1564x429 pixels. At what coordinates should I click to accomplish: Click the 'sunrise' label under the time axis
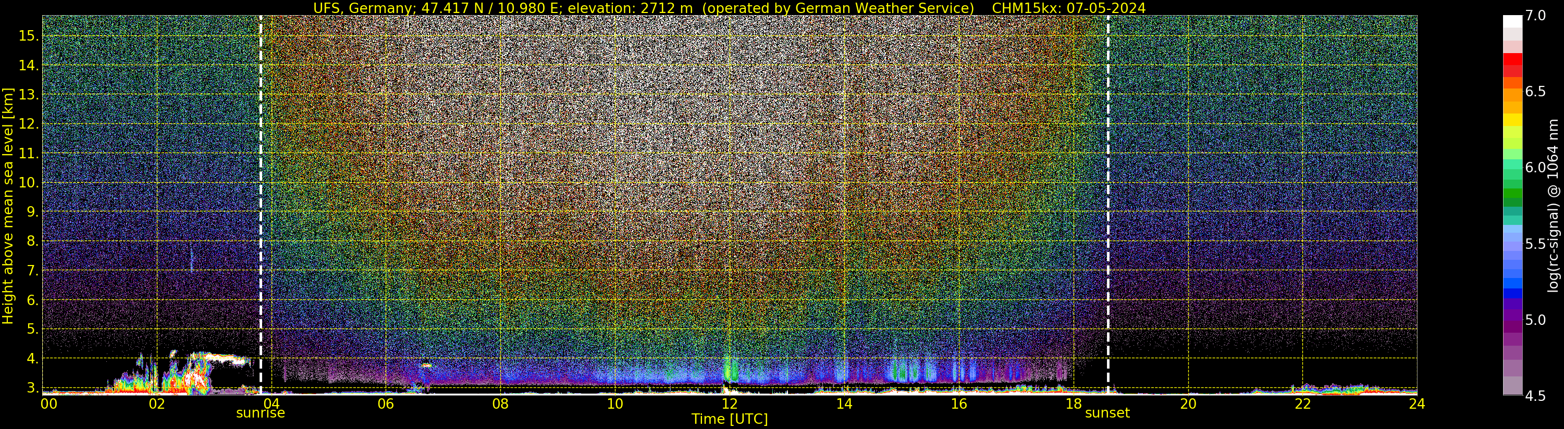261,413
